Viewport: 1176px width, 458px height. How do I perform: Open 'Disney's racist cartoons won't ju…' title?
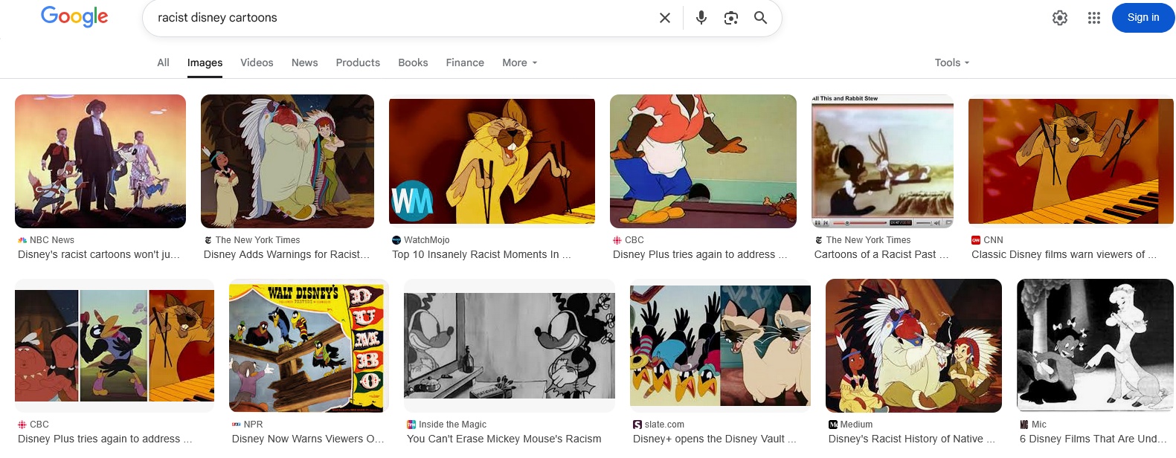point(99,254)
